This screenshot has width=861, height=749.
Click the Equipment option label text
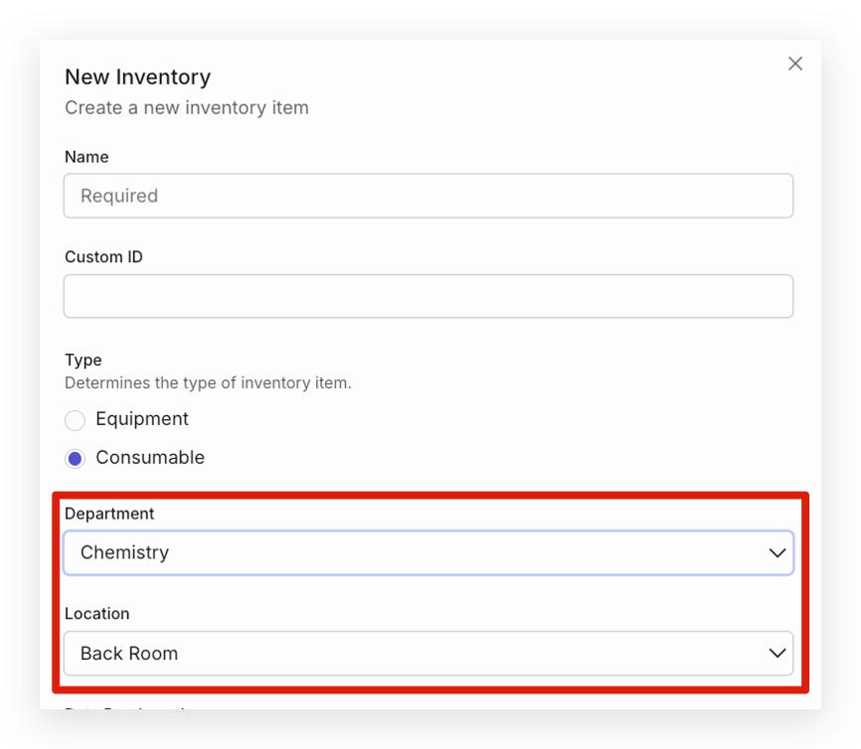coord(142,418)
